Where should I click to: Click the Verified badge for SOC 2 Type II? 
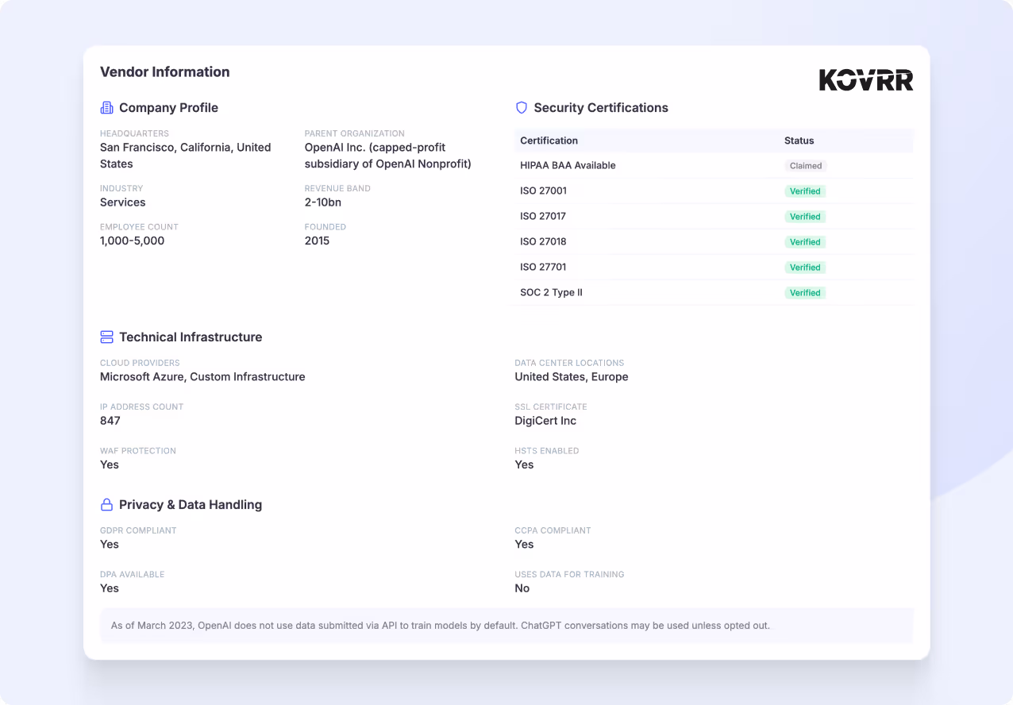pyautogui.click(x=805, y=292)
